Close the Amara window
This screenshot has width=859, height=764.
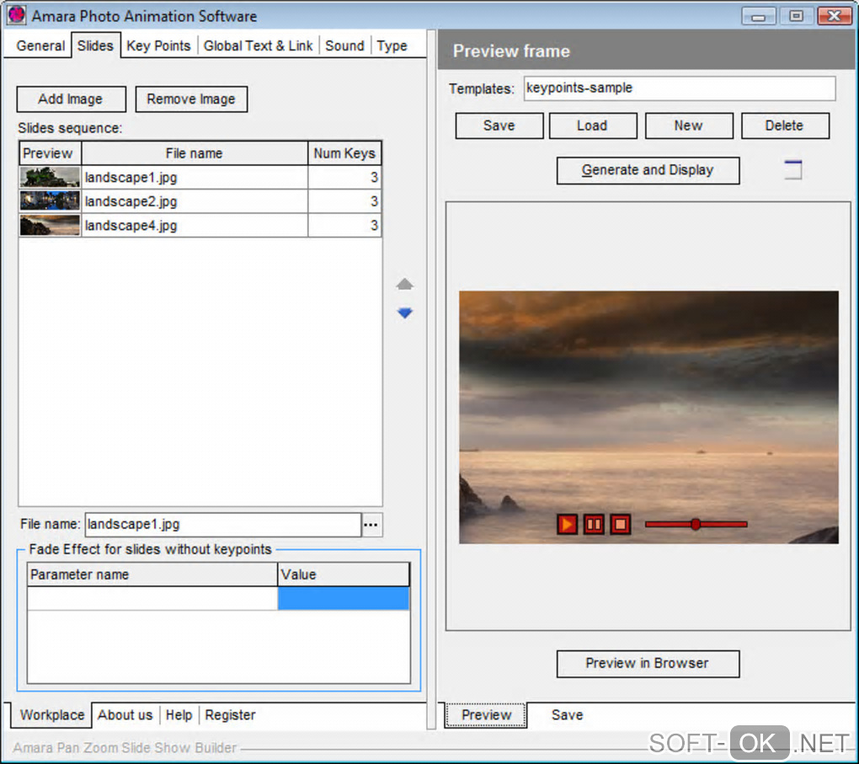834,16
